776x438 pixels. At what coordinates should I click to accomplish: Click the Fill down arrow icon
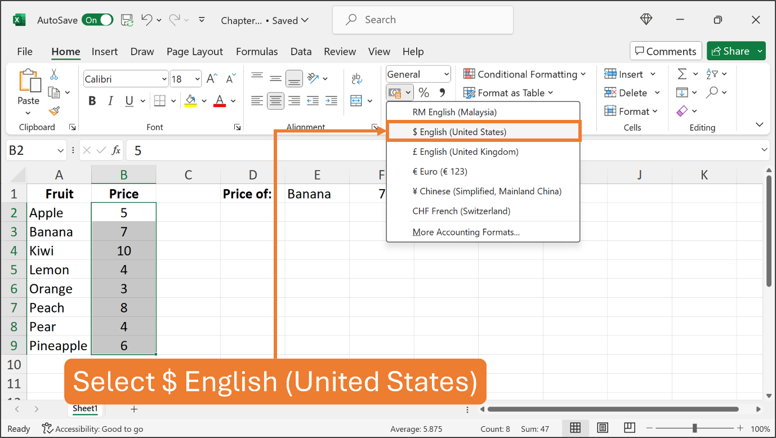click(682, 92)
